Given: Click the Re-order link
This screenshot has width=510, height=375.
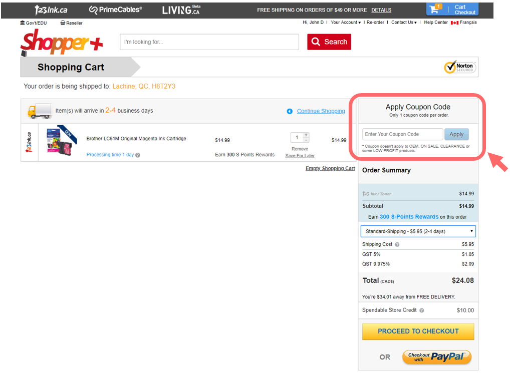Looking at the screenshot, I should pyautogui.click(x=375, y=23).
